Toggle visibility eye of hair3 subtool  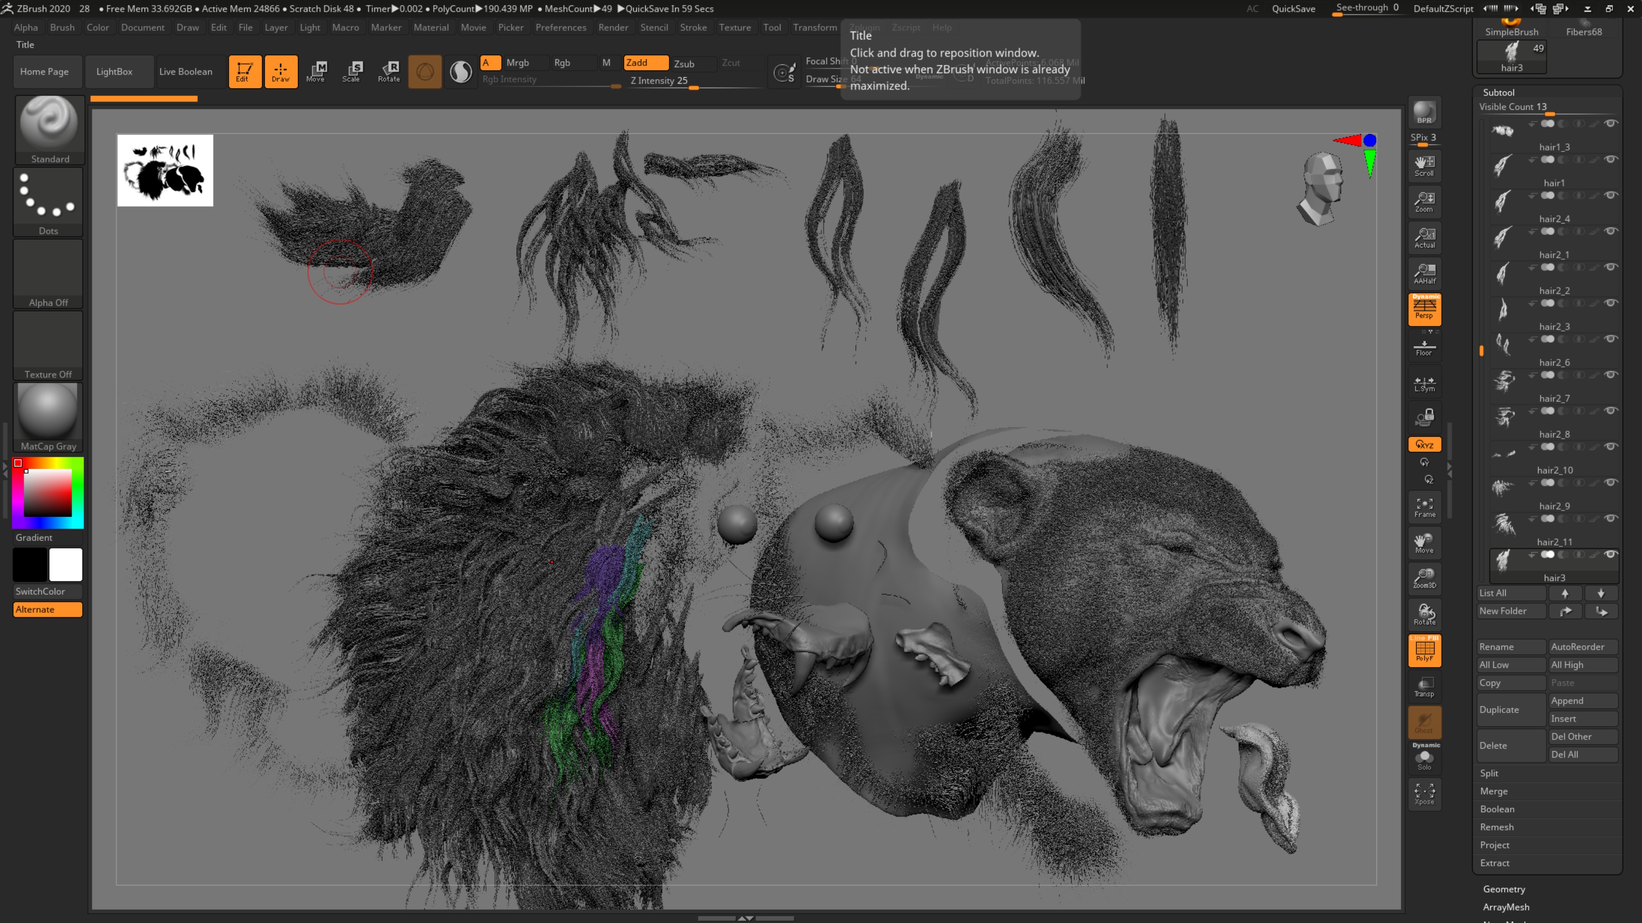(1611, 554)
